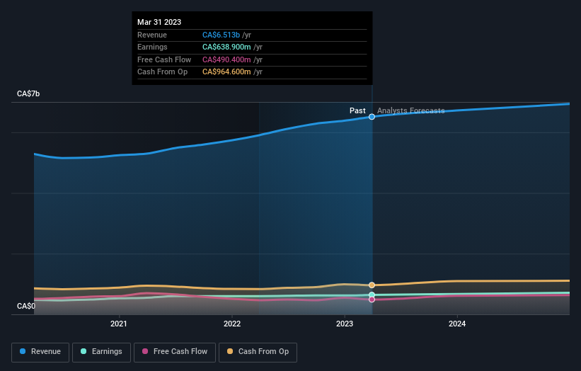
Task: Click the teal Earnings data point marker
Action: [372, 295]
